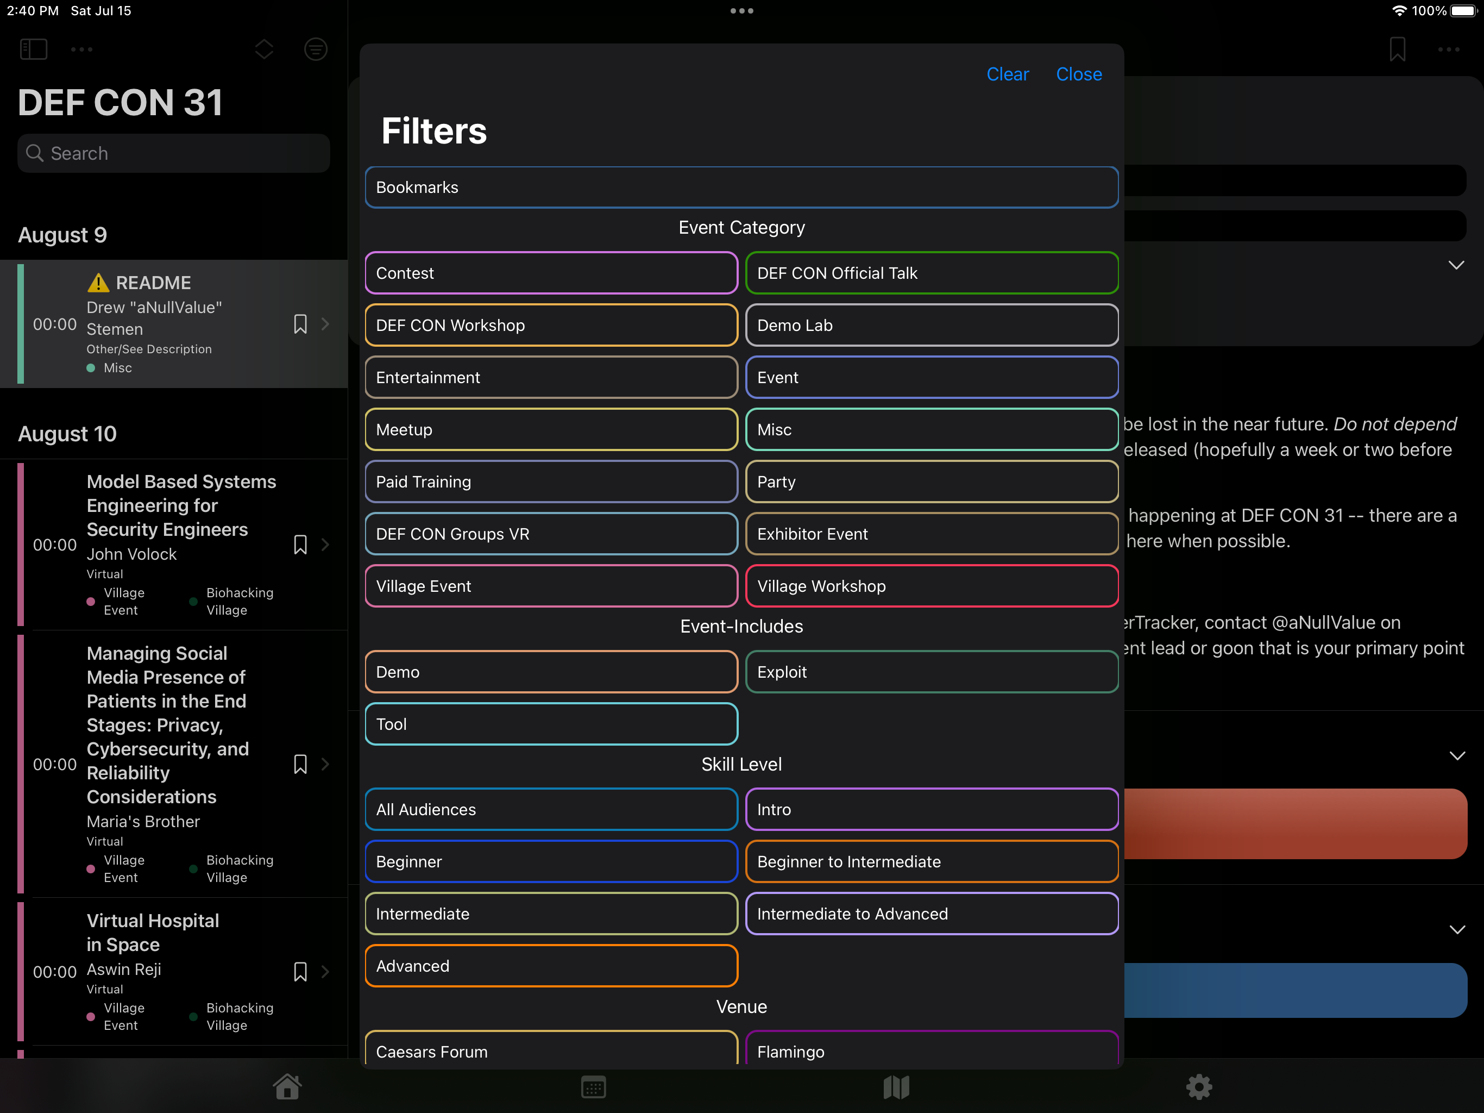Select the Intermediate skill filter
The height and width of the screenshot is (1113, 1484).
tap(551, 914)
